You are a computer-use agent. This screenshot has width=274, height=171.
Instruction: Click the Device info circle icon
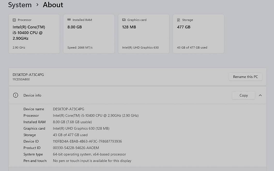pos(16,95)
